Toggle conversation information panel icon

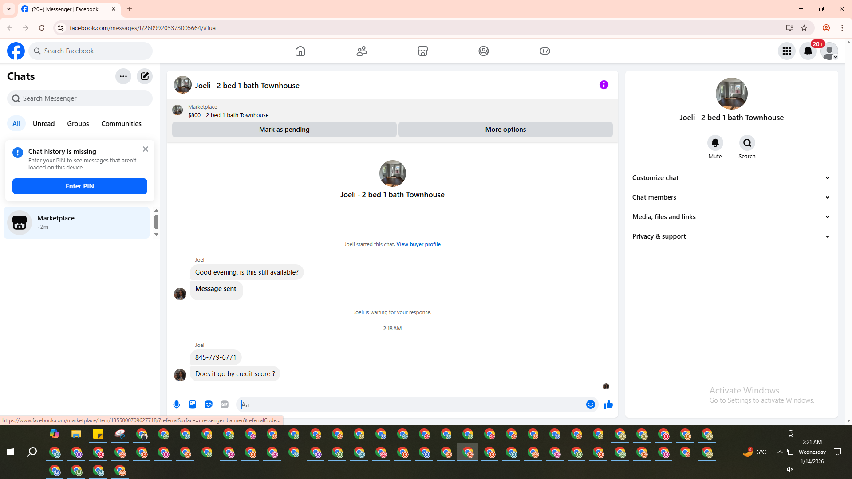click(x=603, y=85)
